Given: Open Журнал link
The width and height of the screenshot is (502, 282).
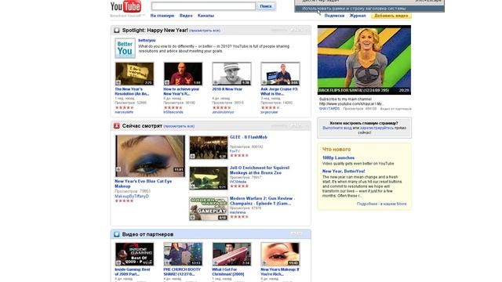Looking at the screenshot, I should pos(358,16).
